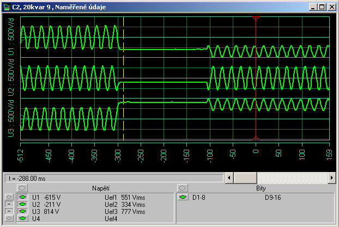Viewport: 339px width, 227px height.
Task: Click the scrollbar track right of the thumb
Action: [x=292, y=178]
